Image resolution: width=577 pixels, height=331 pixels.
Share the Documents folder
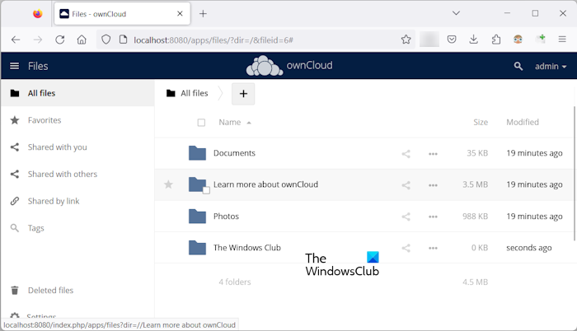pyautogui.click(x=406, y=154)
